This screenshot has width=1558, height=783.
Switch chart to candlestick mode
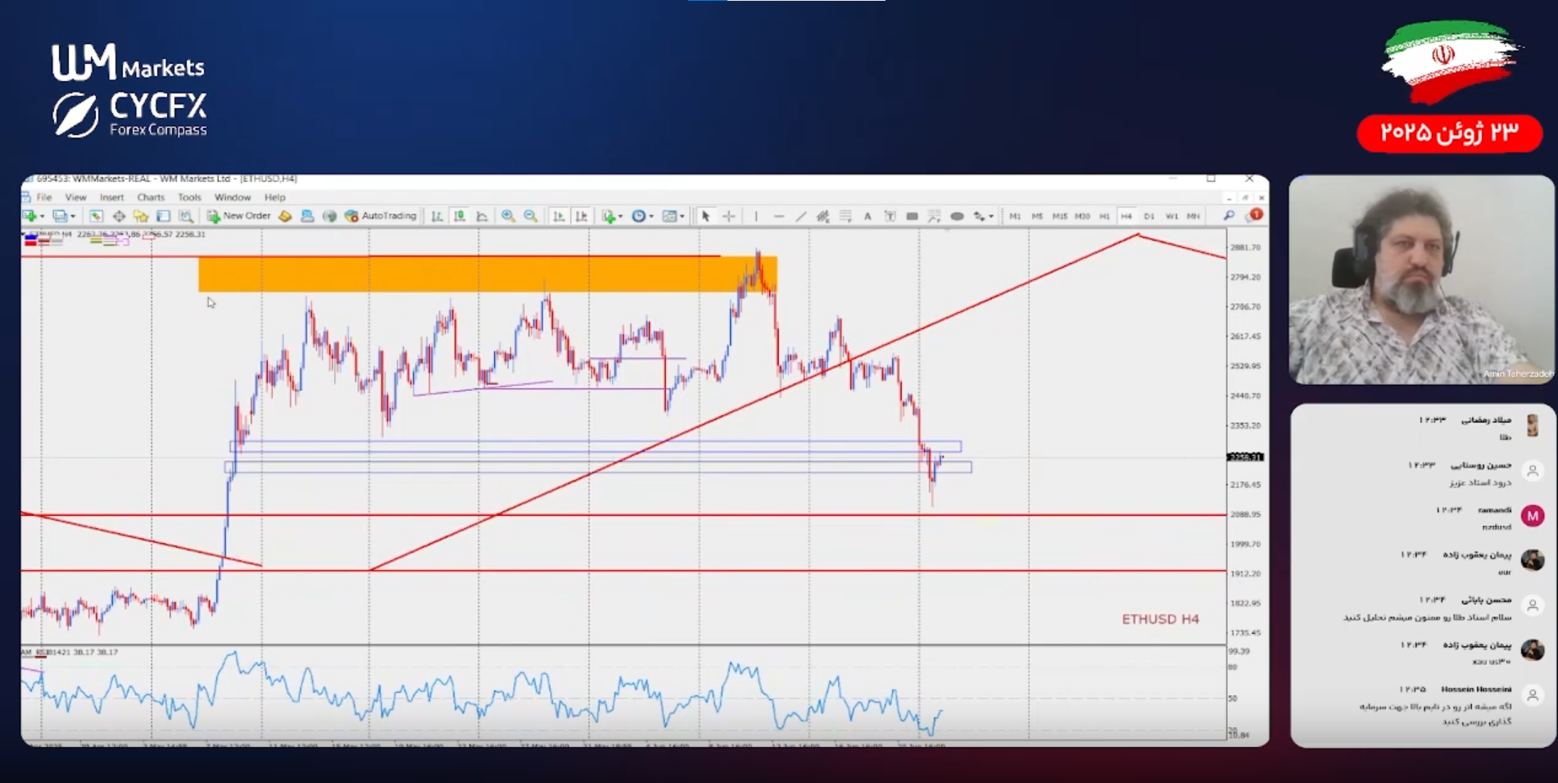460,216
